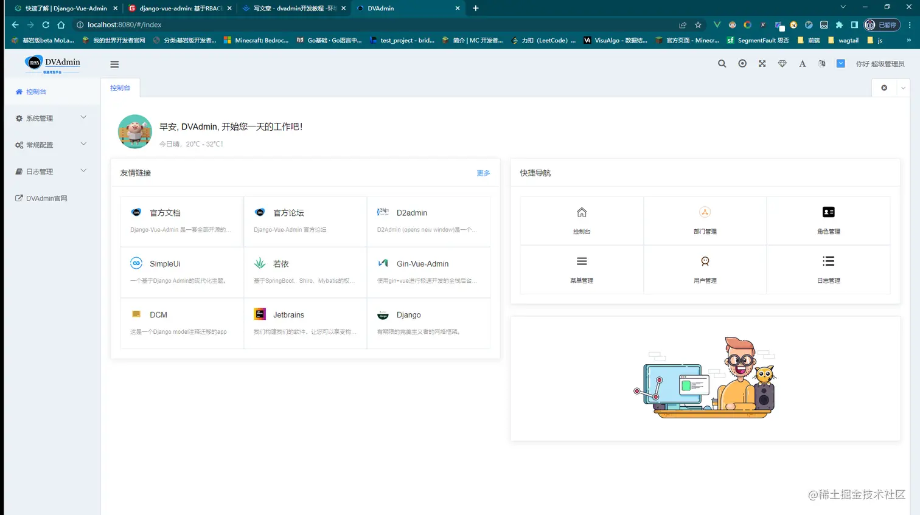Open the search icon in the DVAdmin header
Viewport: 920px width, 515px height.
[722, 63]
